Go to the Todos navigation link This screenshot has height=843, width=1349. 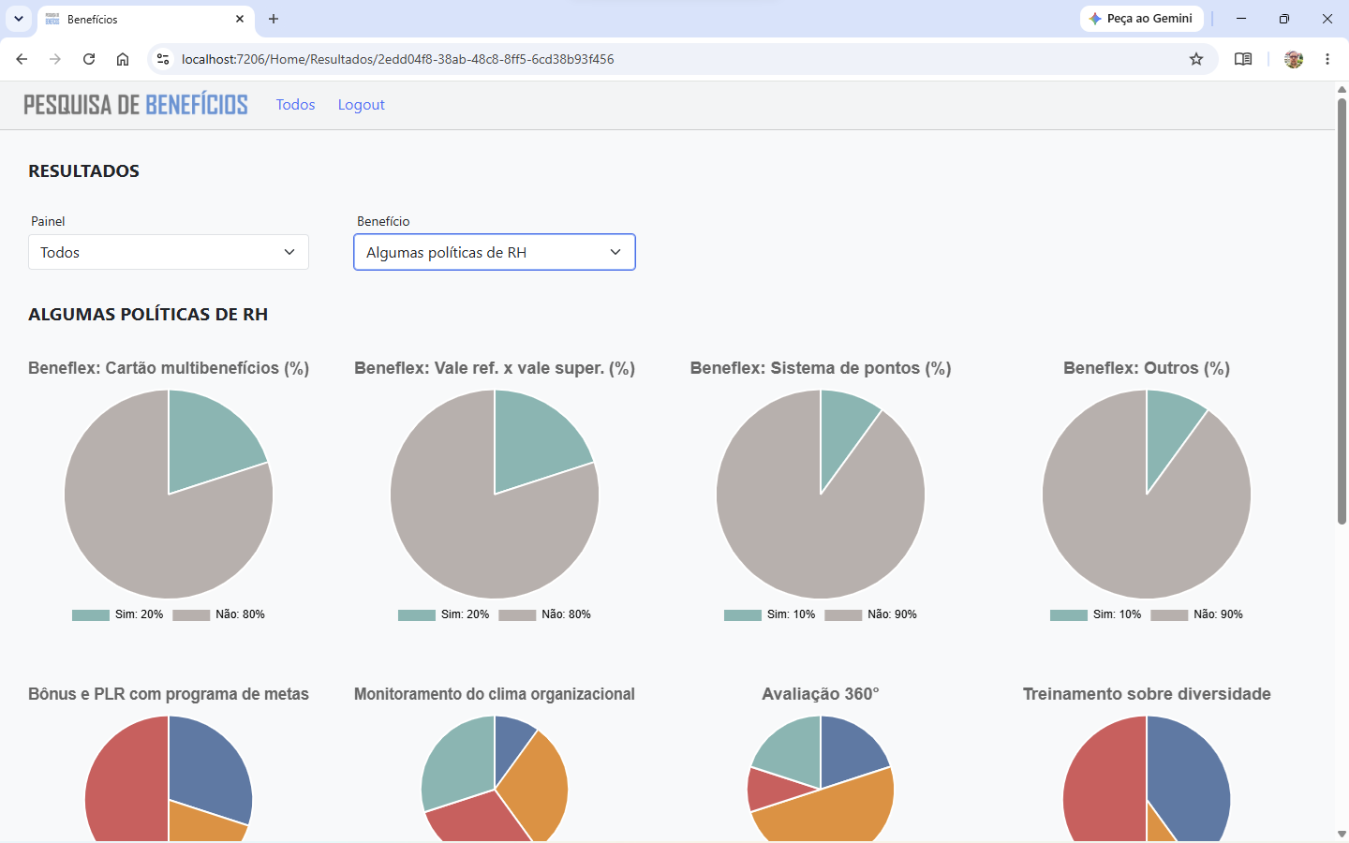[x=295, y=105]
